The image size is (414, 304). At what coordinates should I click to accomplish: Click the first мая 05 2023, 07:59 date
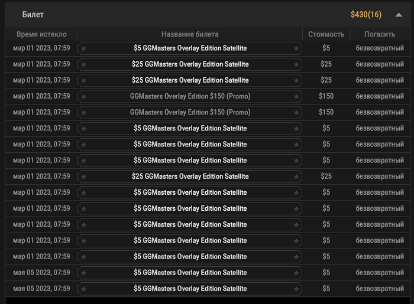tap(42, 272)
